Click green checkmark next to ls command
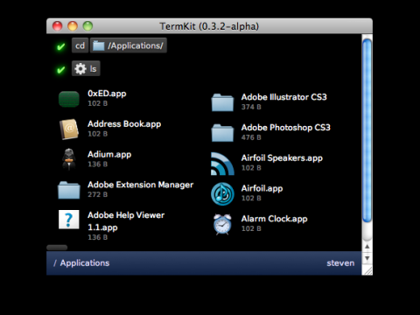420x315 pixels. point(60,70)
